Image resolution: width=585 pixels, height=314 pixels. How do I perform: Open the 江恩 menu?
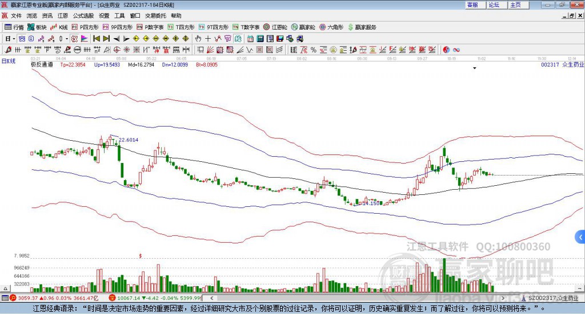click(63, 15)
